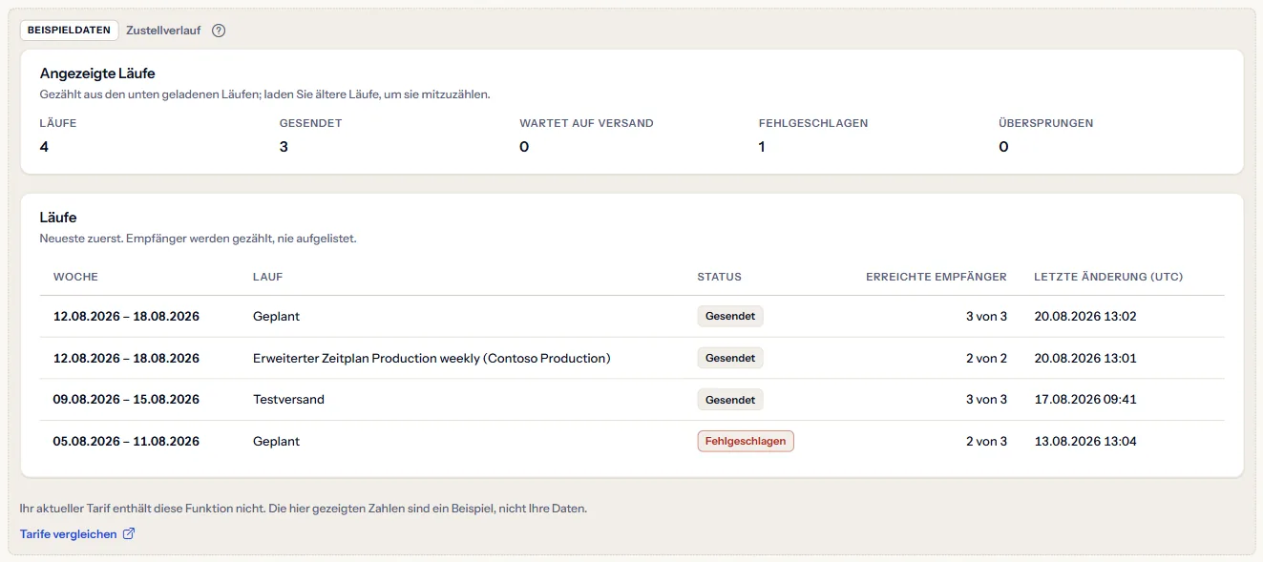
Task: Click timestamp 17.08.2026 09:41
Action: [x=1085, y=400]
